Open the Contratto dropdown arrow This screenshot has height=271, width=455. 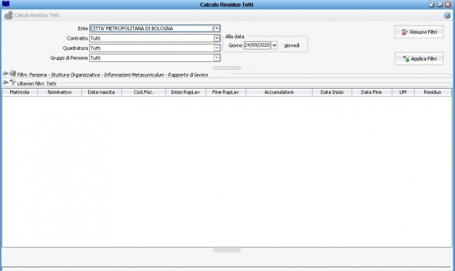point(217,38)
